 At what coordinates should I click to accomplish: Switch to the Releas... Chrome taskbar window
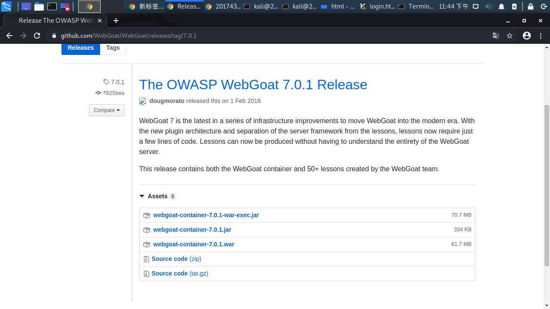184,6
